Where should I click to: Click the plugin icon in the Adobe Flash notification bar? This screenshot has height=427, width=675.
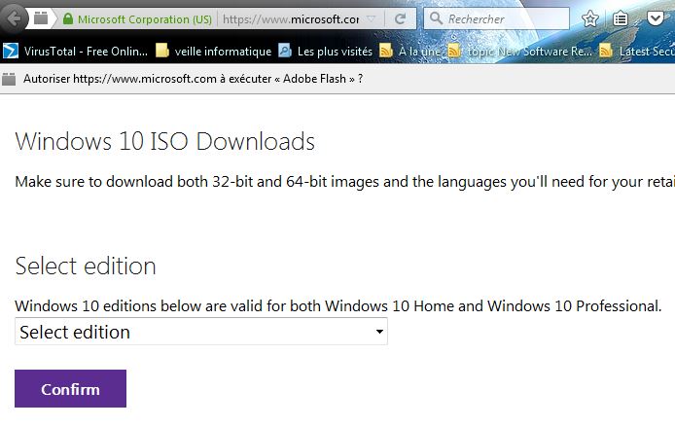click(9, 79)
